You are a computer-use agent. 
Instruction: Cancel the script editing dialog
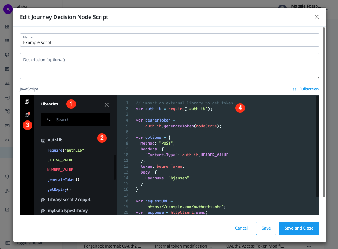point(241,228)
